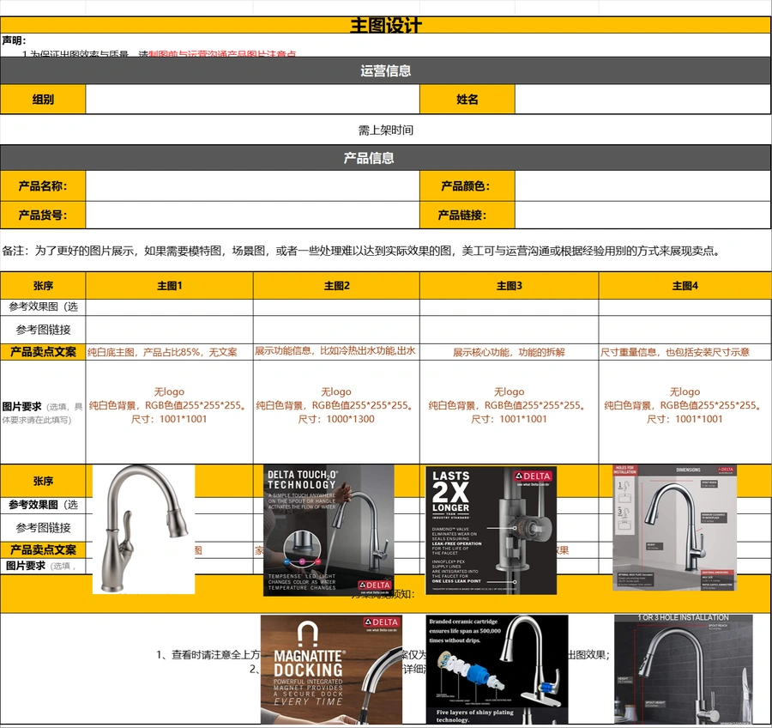
Task: Select the empty field beside 产品颜色:
Action: [x=643, y=185]
